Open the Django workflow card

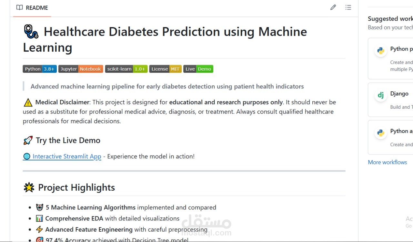(390, 100)
